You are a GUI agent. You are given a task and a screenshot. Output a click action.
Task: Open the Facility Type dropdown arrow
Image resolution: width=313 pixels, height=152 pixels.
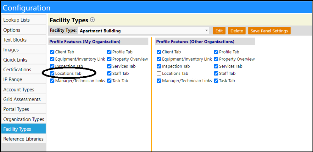point(206,31)
